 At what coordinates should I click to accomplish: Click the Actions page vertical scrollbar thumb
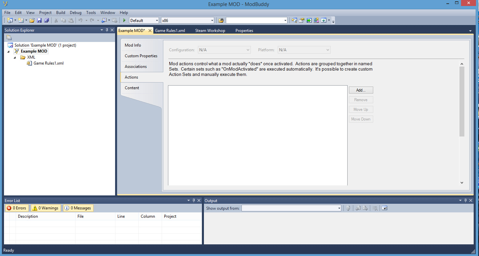462,101
